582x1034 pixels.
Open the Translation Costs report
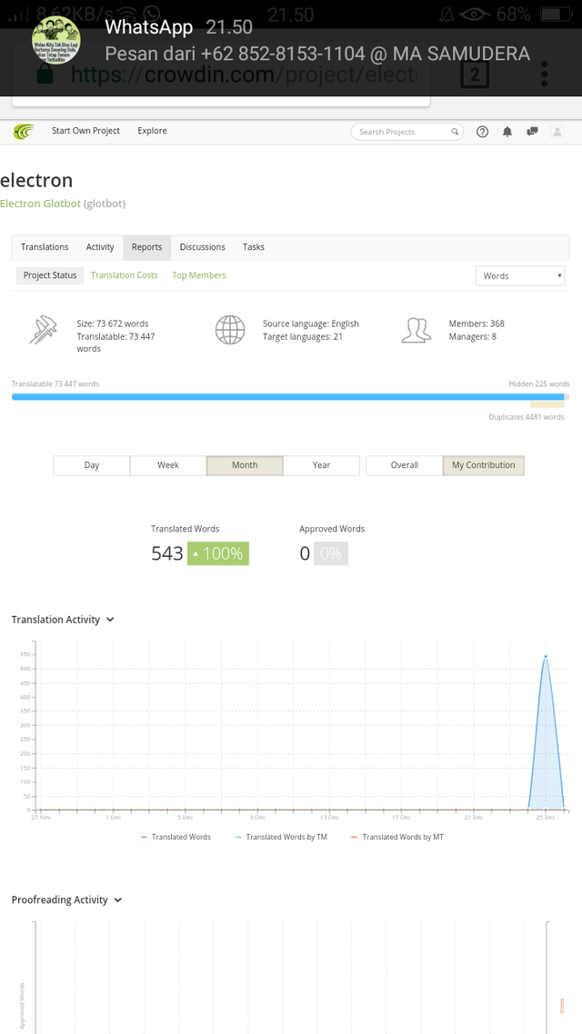pyautogui.click(x=124, y=275)
